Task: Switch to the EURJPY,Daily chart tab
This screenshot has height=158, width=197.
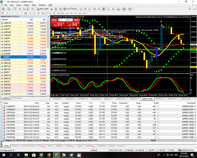Action: [x=186, y=99]
